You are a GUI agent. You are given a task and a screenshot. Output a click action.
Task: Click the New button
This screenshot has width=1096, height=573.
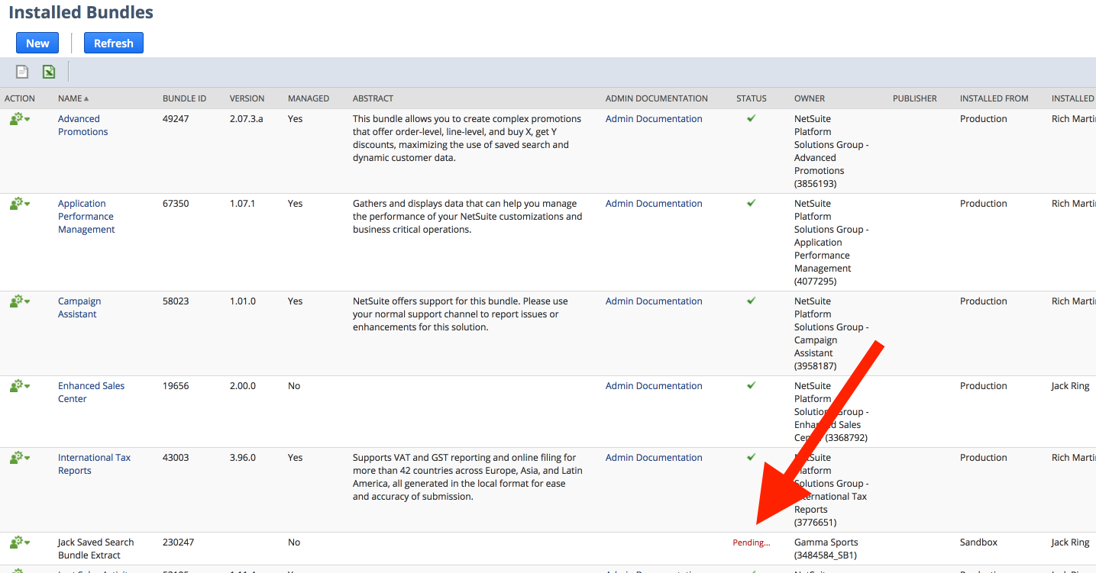point(37,43)
